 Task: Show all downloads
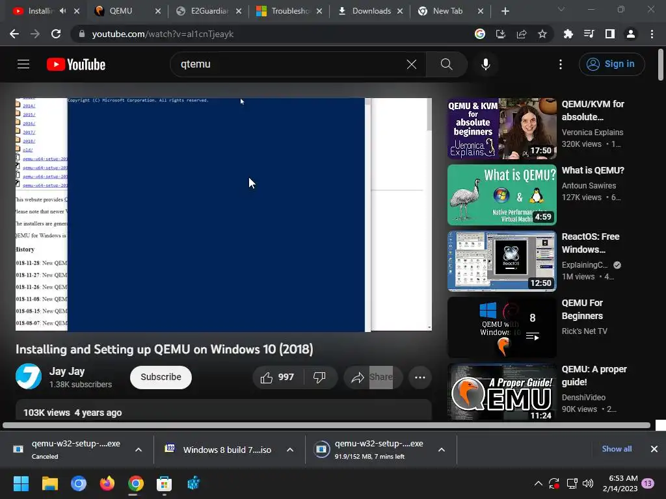tap(617, 449)
